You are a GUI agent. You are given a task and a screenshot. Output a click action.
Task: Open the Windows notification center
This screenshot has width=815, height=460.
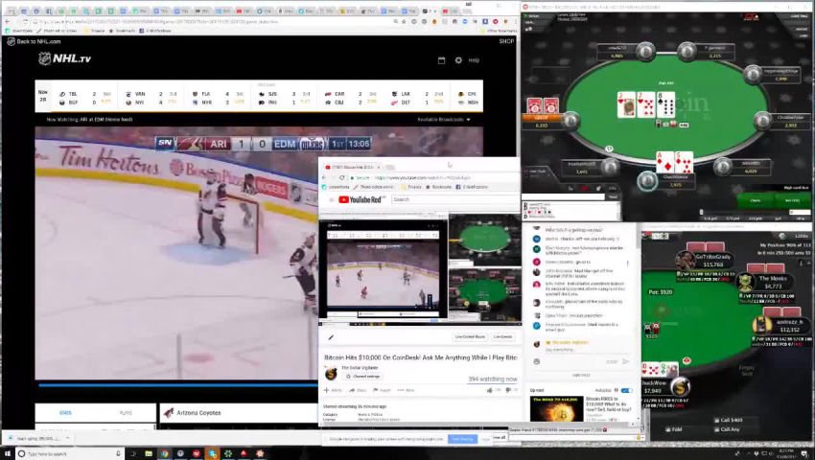tap(804, 453)
